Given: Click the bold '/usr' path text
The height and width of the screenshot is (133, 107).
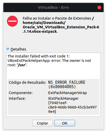Looking at the screenshot, I should pos(22,65).
